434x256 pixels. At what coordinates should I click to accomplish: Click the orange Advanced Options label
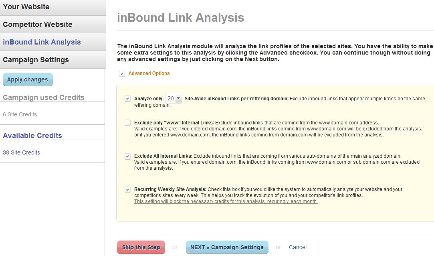(x=149, y=73)
